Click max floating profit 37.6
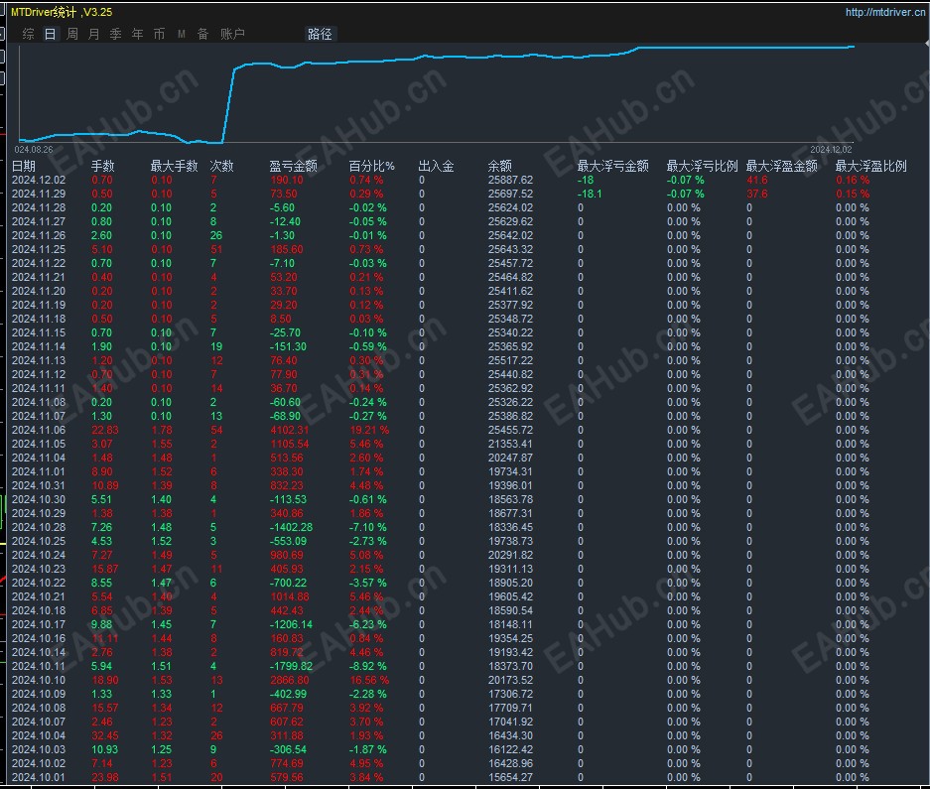This screenshot has height=789, width=930. click(757, 194)
